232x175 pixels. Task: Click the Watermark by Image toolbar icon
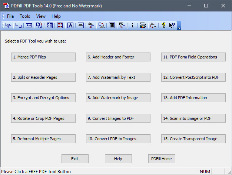(81, 26)
